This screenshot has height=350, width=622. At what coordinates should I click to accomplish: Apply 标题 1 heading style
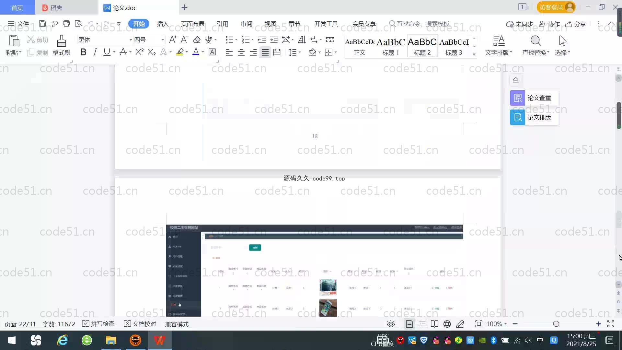click(391, 46)
